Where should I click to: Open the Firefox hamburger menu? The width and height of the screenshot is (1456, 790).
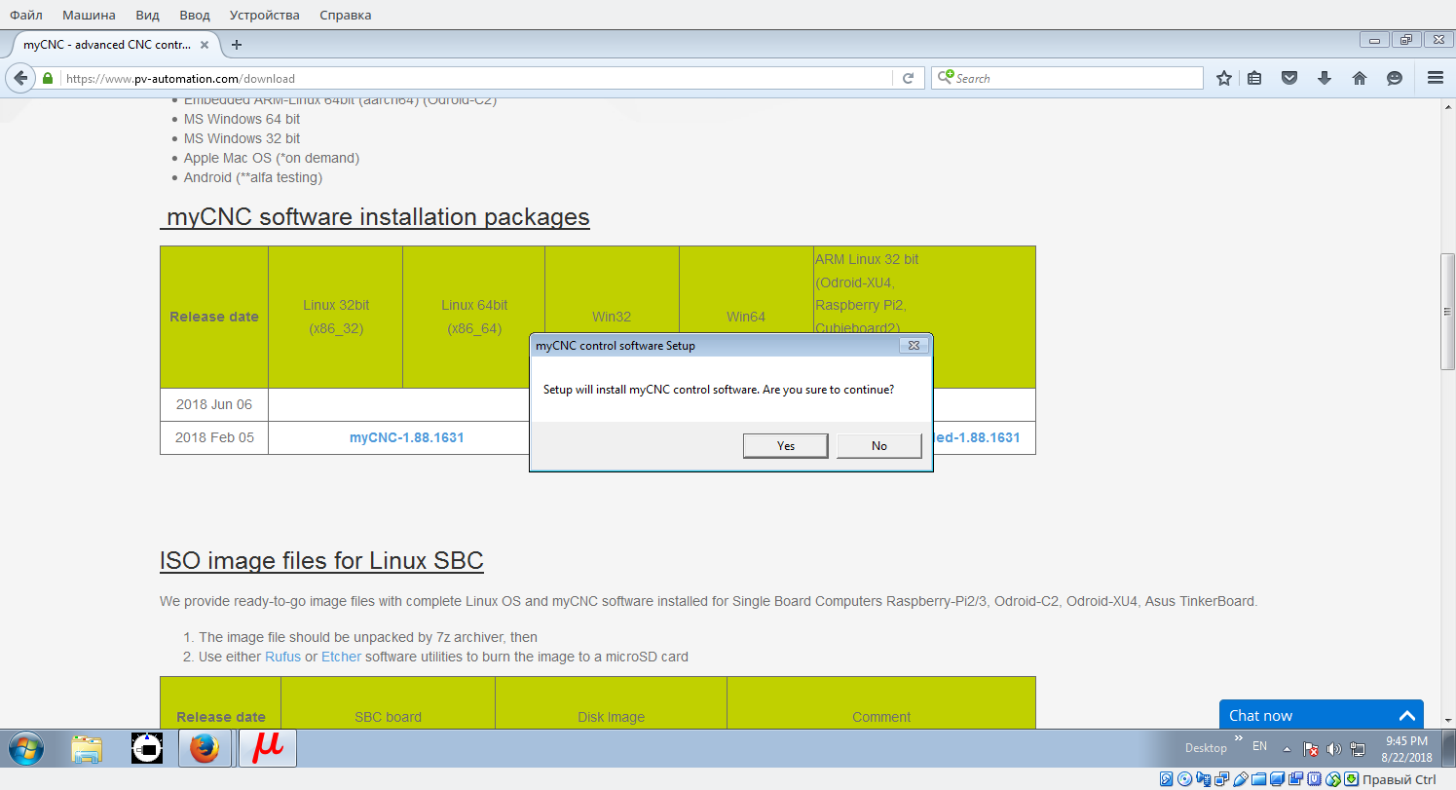click(1435, 78)
